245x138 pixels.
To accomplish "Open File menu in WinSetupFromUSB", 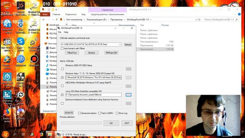I will (x=60, y=32).
